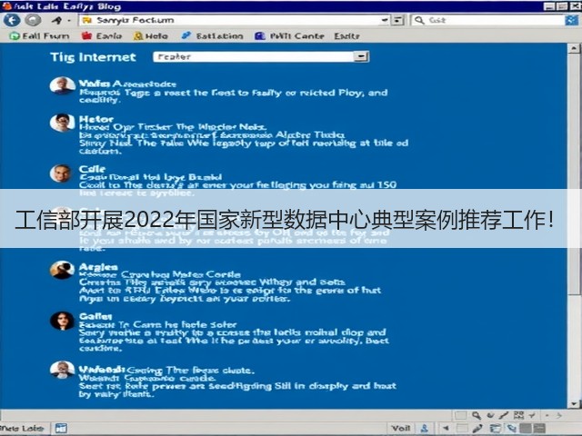Click the checkmark icon in bottom toolbar

click(x=531, y=416)
